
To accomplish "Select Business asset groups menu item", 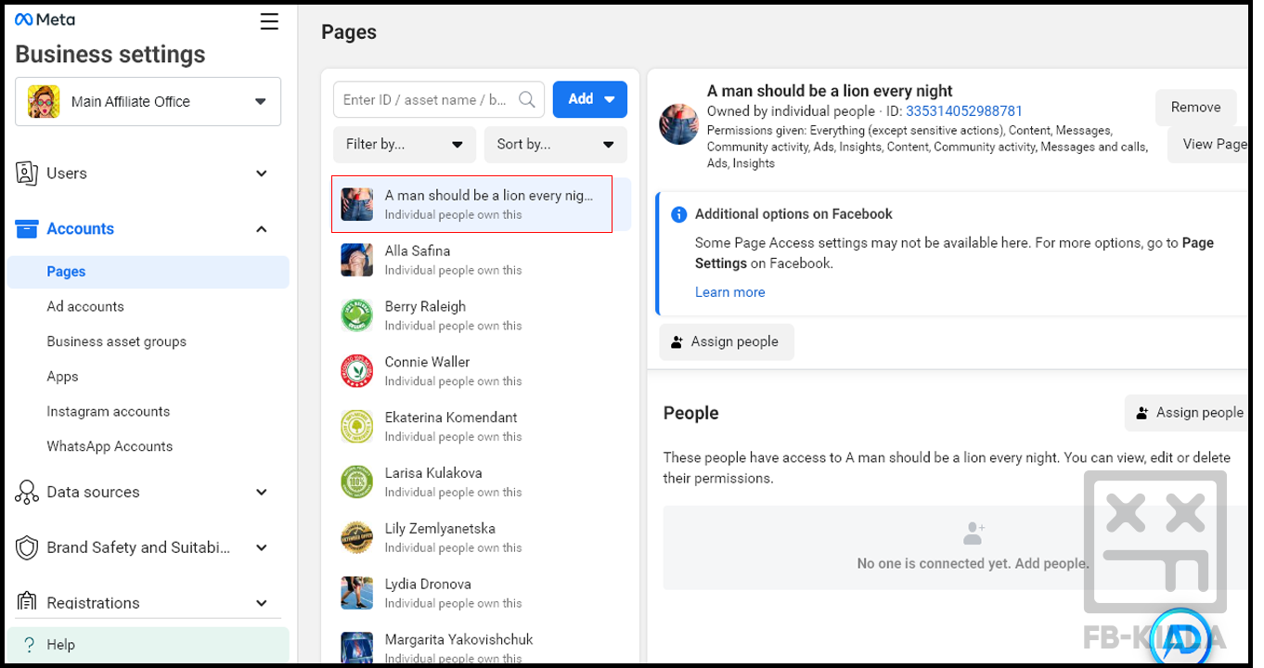I will tap(117, 341).
